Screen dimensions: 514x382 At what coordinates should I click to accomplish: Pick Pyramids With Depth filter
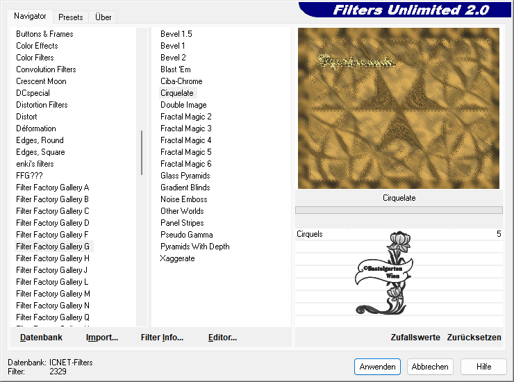pyautogui.click(x=194, y=247)
